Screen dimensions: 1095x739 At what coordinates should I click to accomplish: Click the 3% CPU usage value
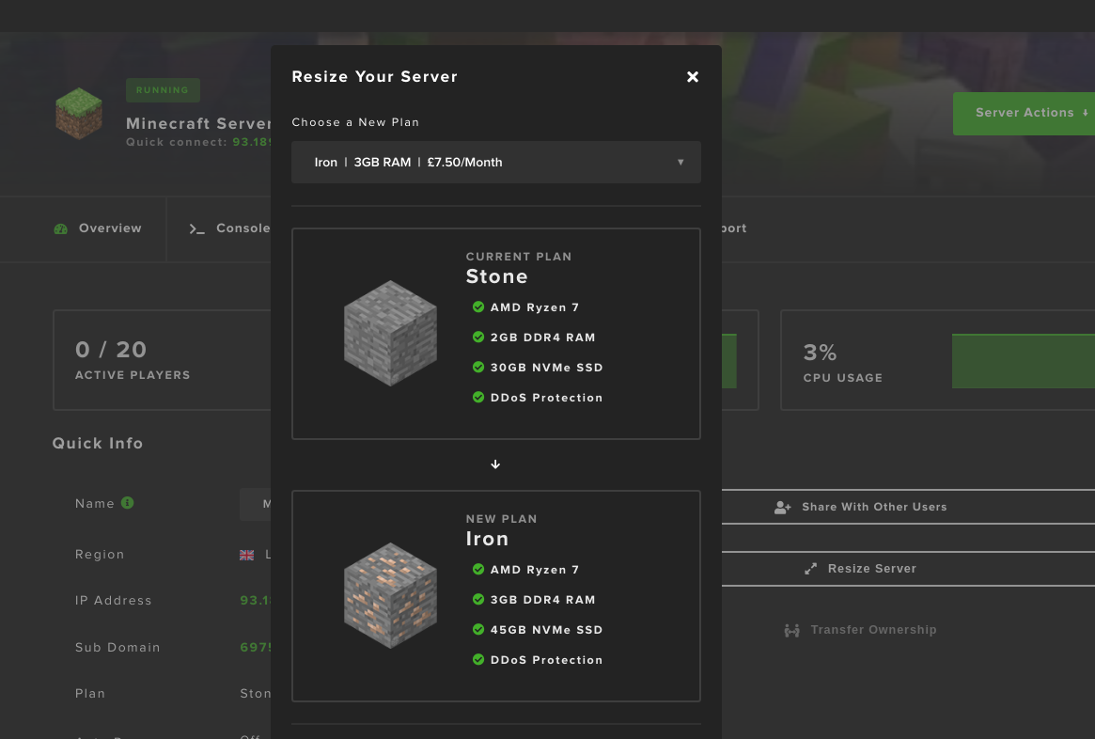click(x=820, y=352)
